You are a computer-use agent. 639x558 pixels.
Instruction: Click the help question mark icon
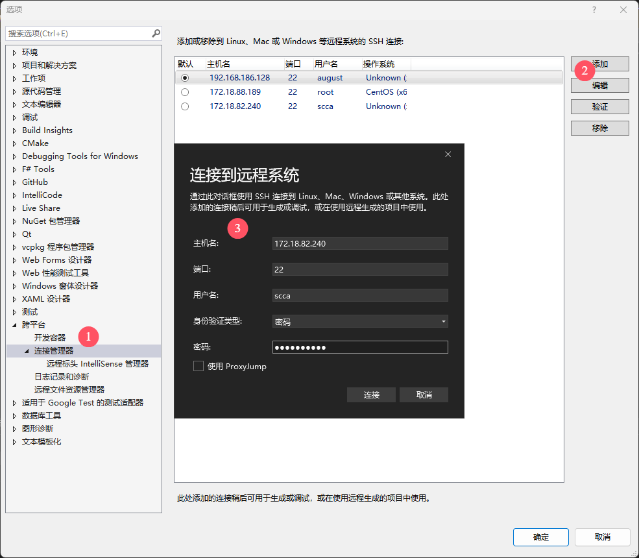pyautogui.click(x=594, y=10)
